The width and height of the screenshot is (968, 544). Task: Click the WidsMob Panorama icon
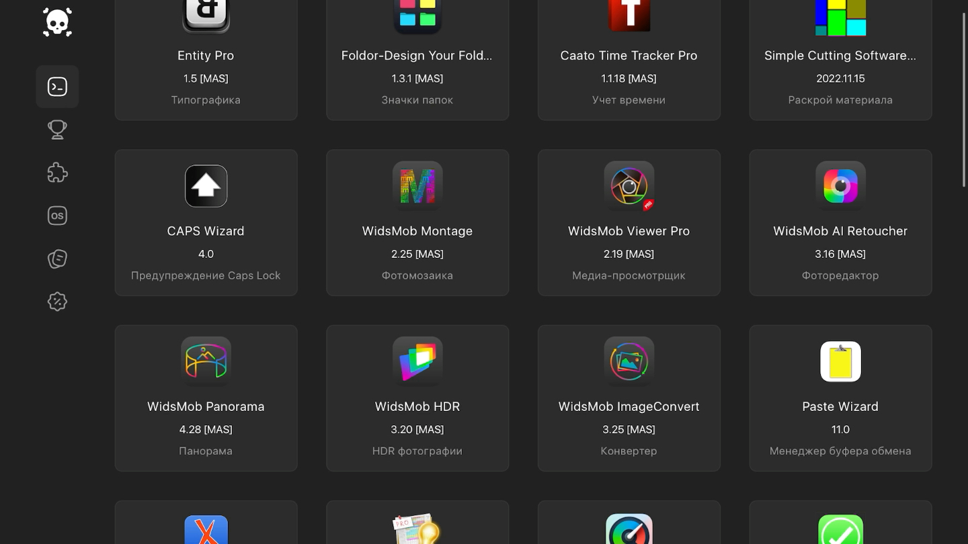click(x=206, y=361)
